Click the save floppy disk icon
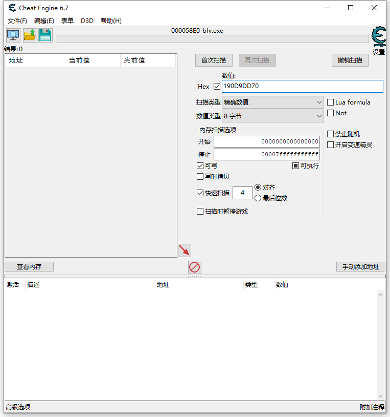This screenshot has width=390, height=417. tap(45, 35)
